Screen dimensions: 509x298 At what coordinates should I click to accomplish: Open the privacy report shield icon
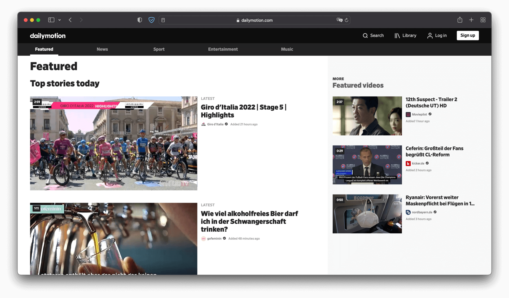(x=140, y=20)
